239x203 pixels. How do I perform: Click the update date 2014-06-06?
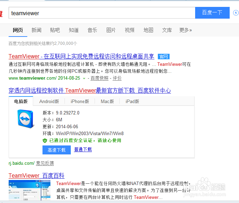67,126
